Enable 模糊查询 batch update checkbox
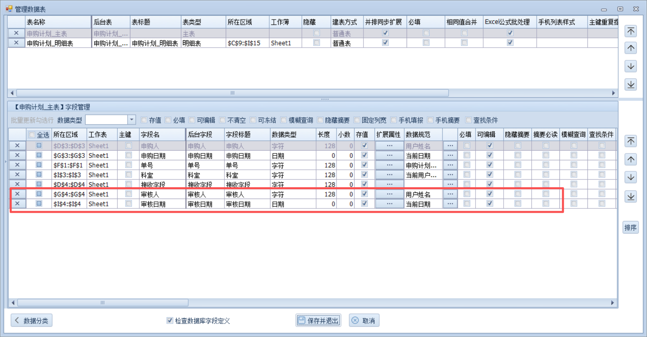 click(x=284, y=120)
